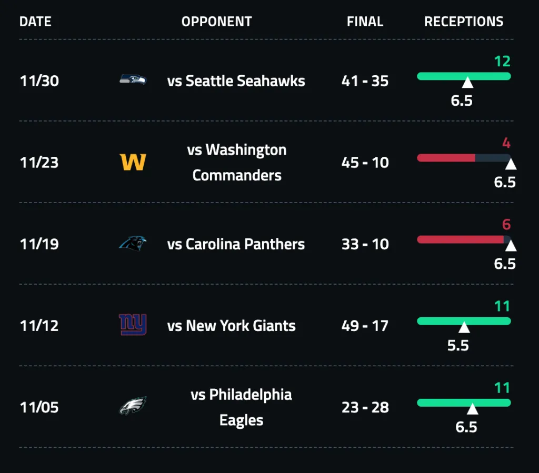This screenshot has width=539, height=473.
Task: Open the vs Seattle Seahawks game link
Action: pyautogui.click(x=236, y=80)
